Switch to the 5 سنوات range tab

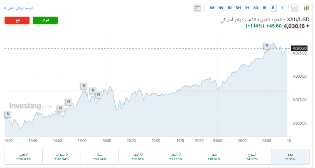tap(62, 156)
